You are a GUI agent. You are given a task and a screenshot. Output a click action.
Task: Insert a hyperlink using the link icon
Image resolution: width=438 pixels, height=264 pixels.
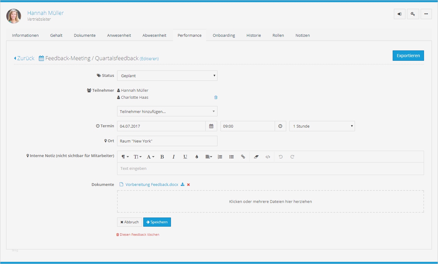(243, 157)
